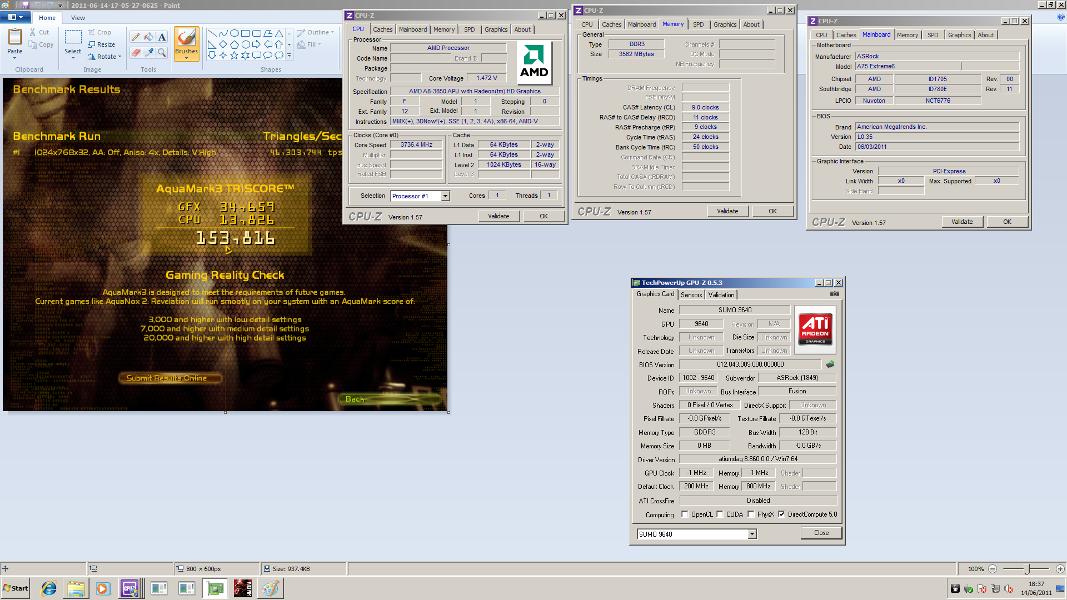Open the SUMO 9640 GPU selector dropdown
Image resolution: width=1067 pixels, height=600 pixels.
pos(752,534)
